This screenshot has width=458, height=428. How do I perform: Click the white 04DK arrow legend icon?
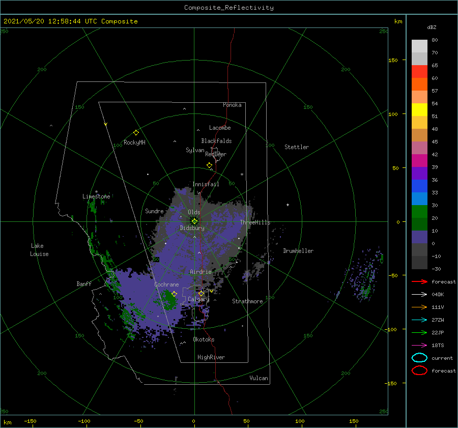[419, 295]
